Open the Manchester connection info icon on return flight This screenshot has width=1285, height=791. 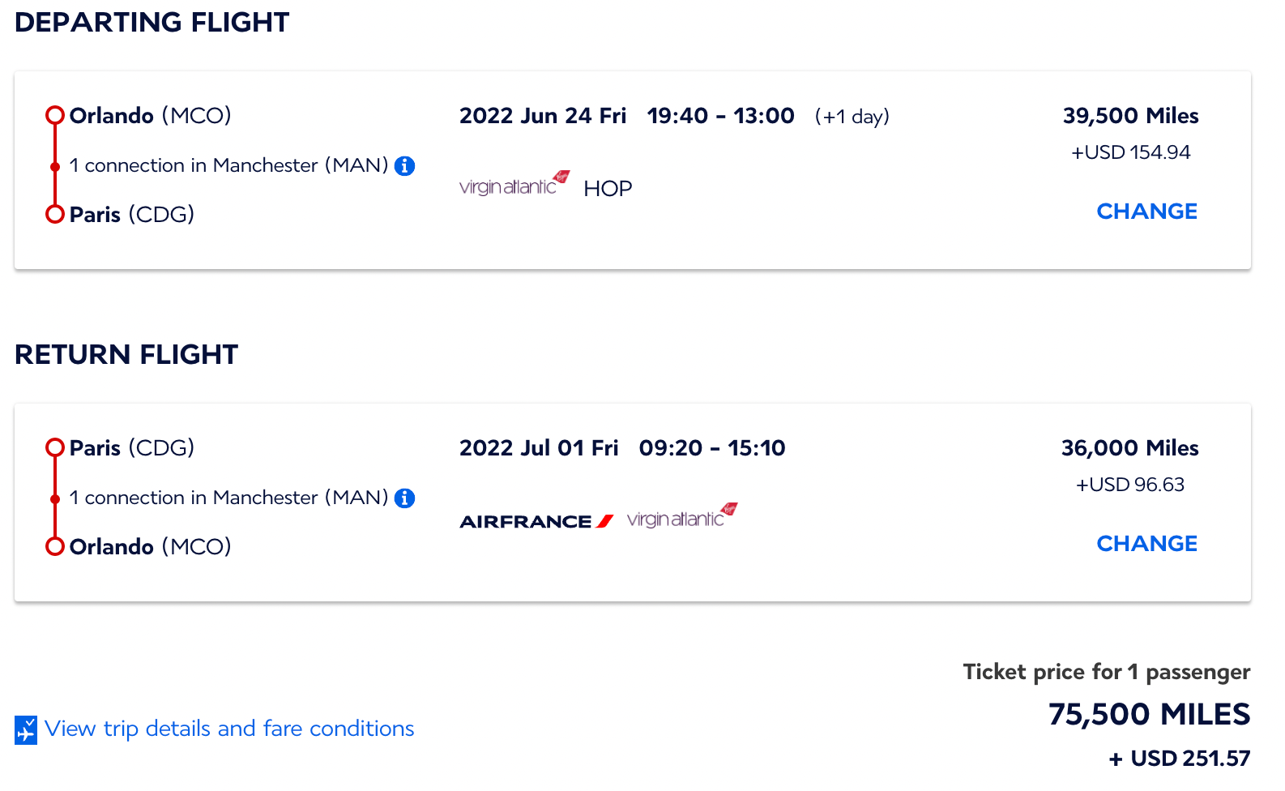pyautogui.click(x=406, y=498)
